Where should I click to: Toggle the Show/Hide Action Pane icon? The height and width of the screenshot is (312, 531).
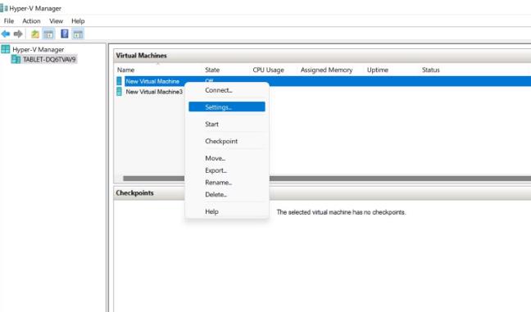coord(78,34)
